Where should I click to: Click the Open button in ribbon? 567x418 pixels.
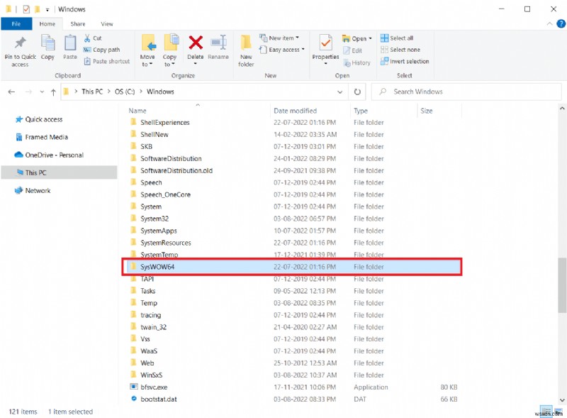coord(357,38)
